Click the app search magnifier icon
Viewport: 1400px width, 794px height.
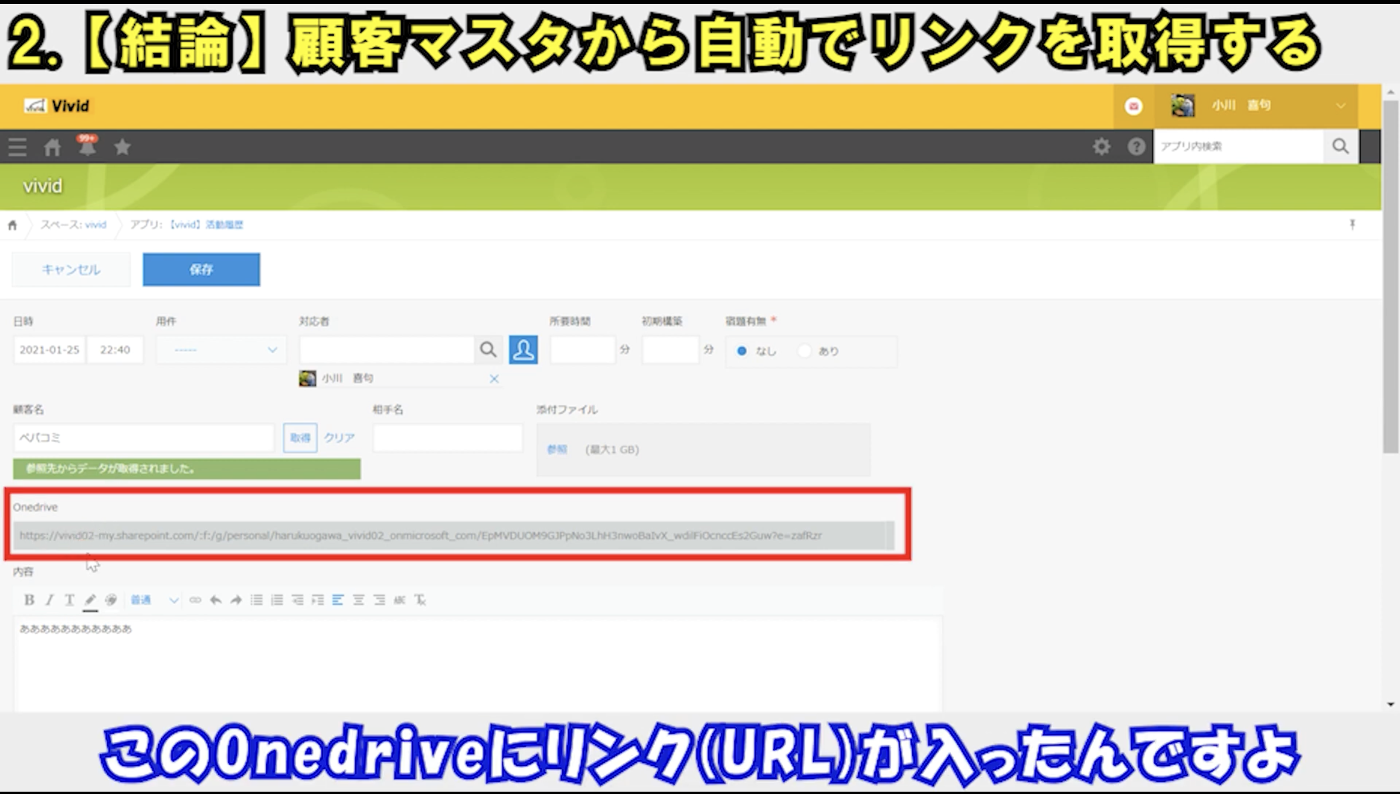(1340, 146)
